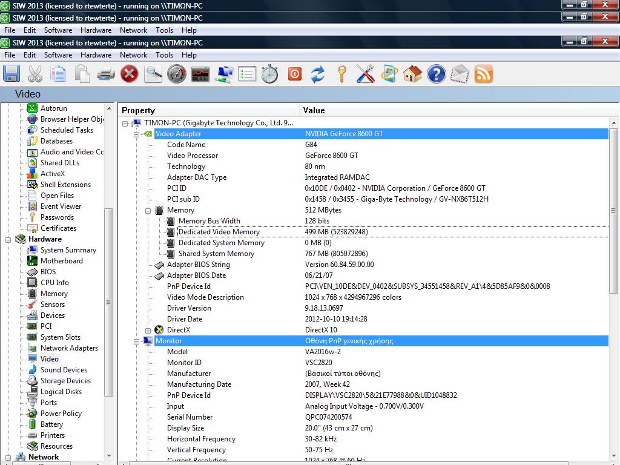
Task: Click the house home toolbar icon
Action: [412, 74]
